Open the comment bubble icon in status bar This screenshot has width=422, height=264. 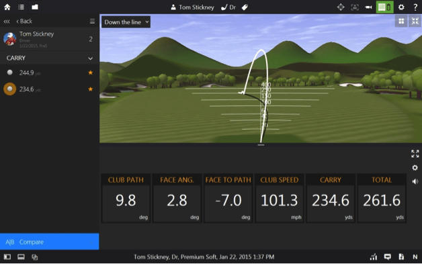pyautogui.click(x=387, y=257)
